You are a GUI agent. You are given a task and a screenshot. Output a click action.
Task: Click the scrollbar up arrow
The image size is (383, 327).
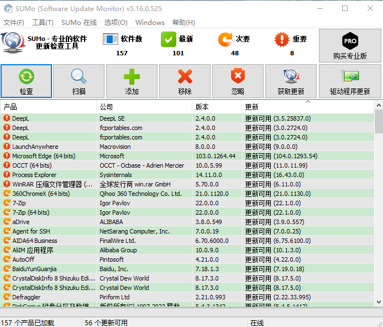(379, 106)
